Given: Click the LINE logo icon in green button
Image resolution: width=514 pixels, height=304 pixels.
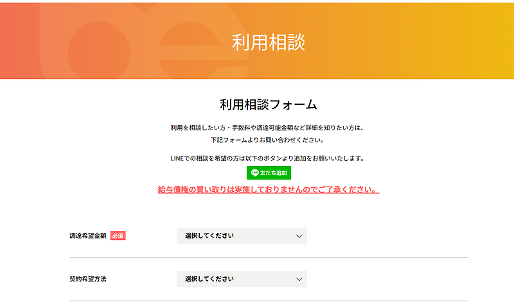Looking at the screenshot, I should coord(254,173).
